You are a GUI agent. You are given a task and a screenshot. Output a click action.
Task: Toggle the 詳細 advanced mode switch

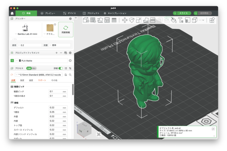click(x=61, y=68)
